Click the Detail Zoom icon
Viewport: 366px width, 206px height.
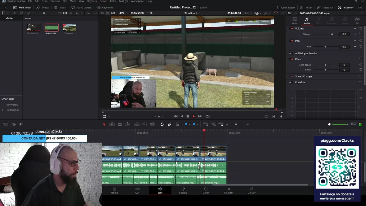coord(214,124)
